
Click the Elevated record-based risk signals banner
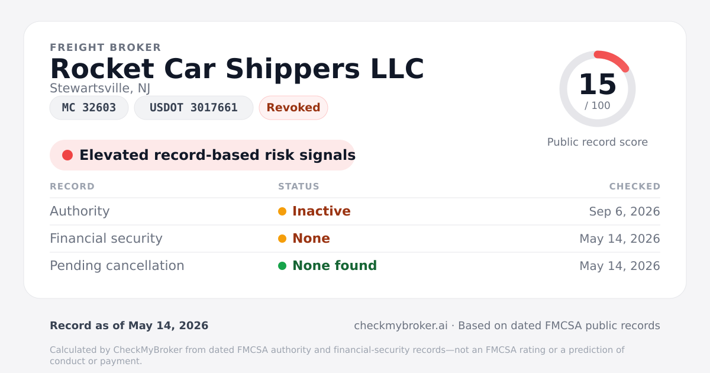click(x=202, y=155)
